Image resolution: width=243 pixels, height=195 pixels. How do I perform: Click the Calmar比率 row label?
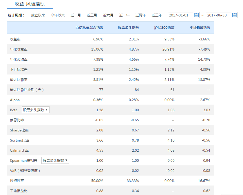(x=19, y=151)
